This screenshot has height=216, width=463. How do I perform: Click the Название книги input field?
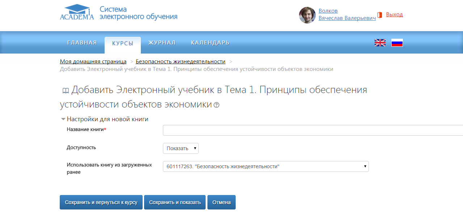(313, 130)
